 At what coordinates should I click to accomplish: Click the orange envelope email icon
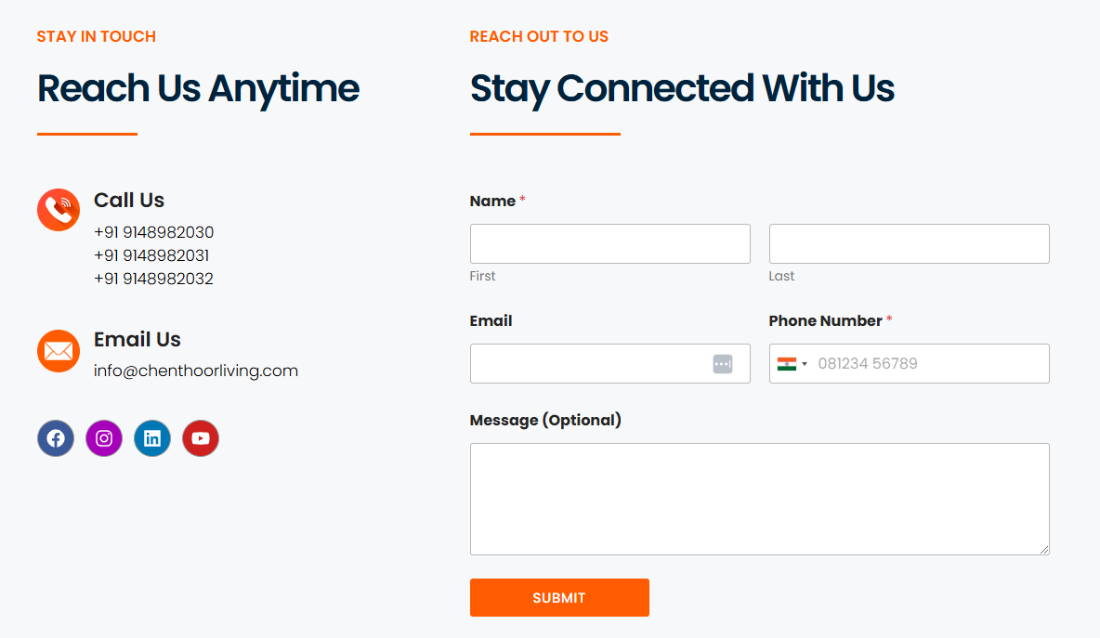pos(59,351)
